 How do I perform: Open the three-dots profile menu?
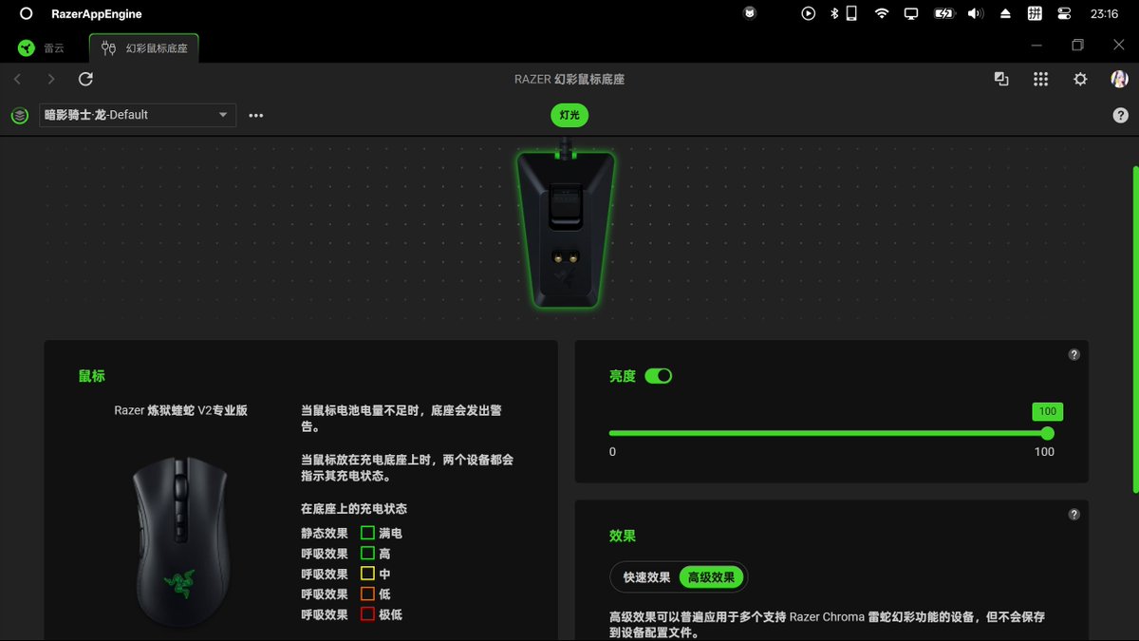click(x=255, y=116)
